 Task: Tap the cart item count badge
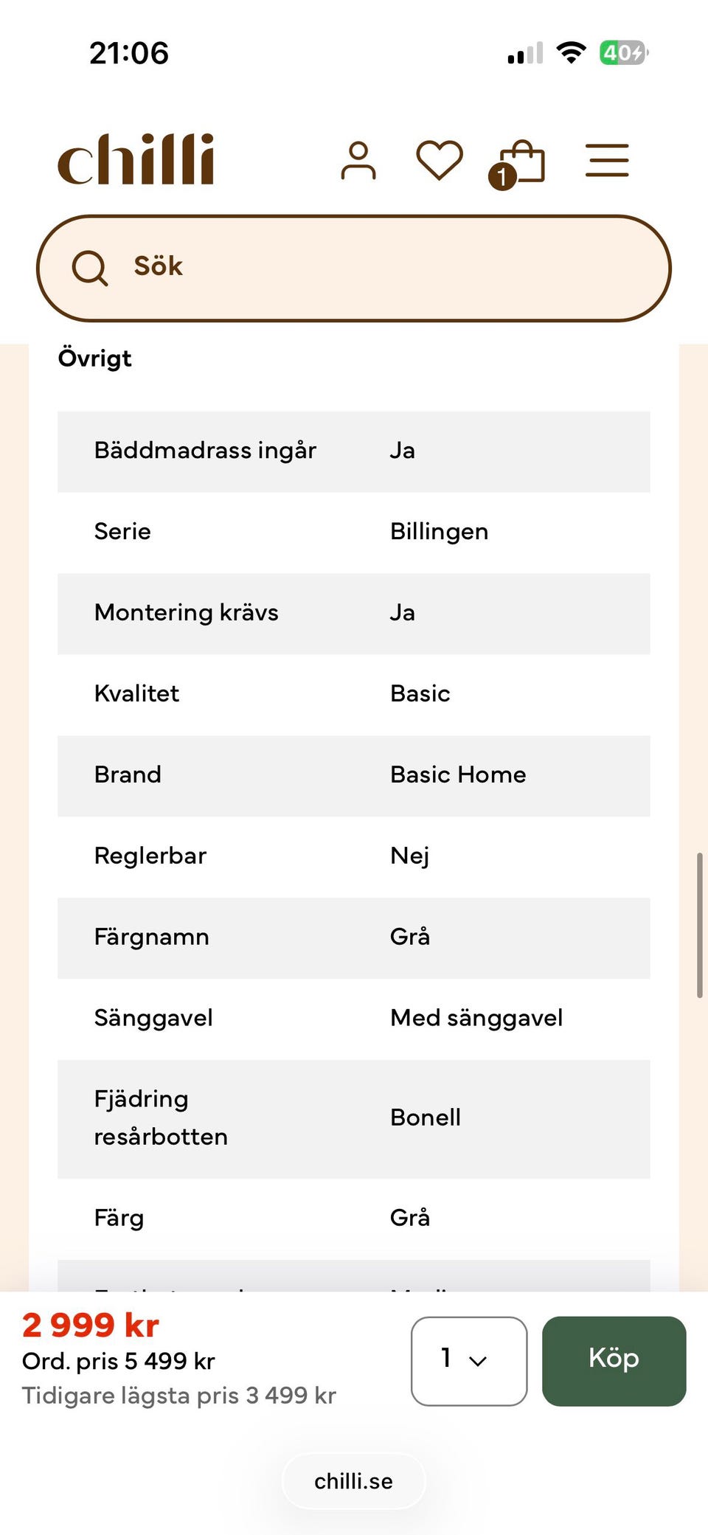(502, 177)
